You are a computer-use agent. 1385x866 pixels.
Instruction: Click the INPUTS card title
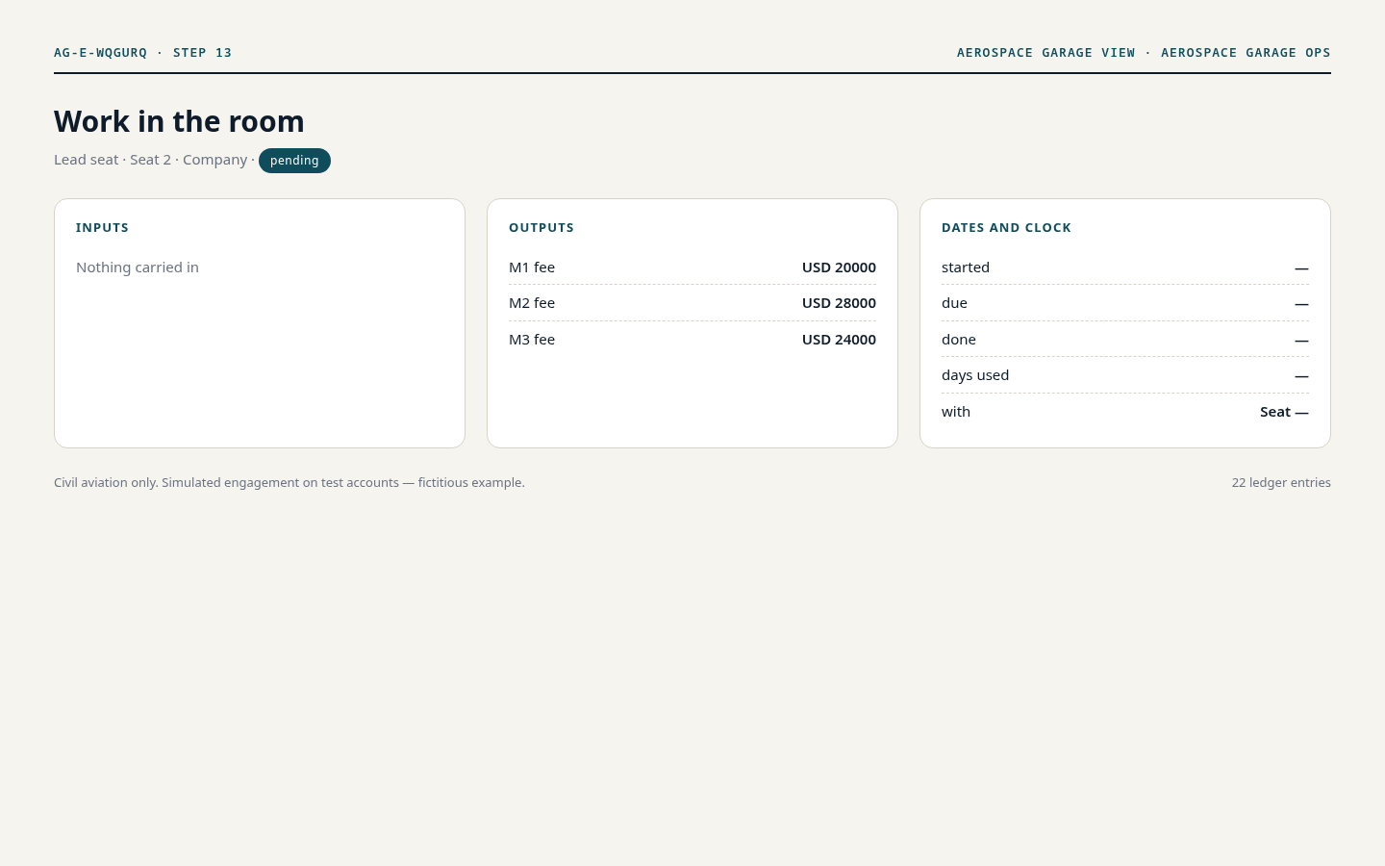[102, 228]
